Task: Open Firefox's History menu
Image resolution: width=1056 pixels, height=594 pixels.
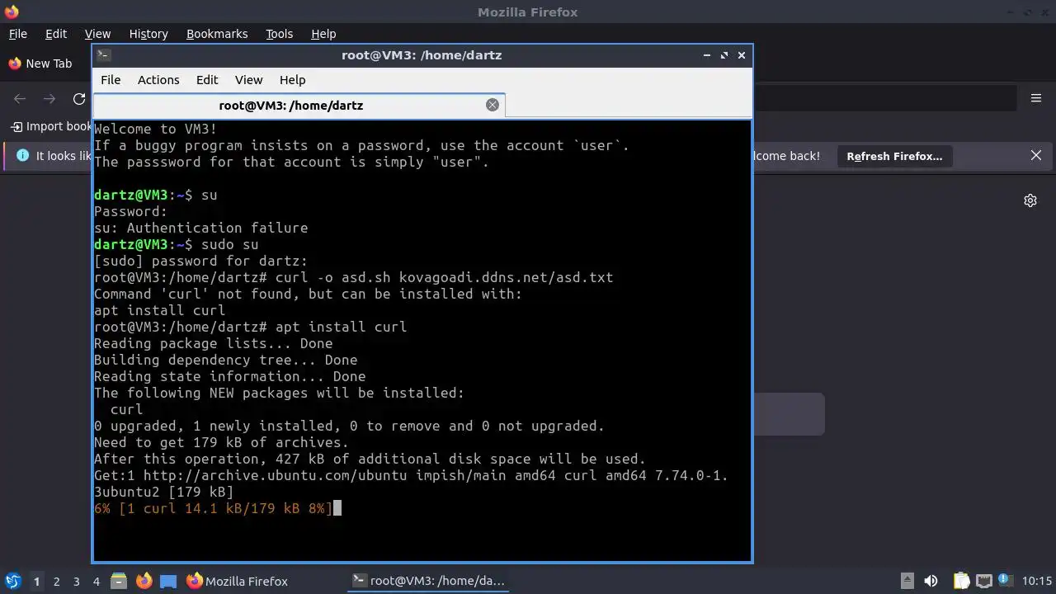Action: (148, 34)
